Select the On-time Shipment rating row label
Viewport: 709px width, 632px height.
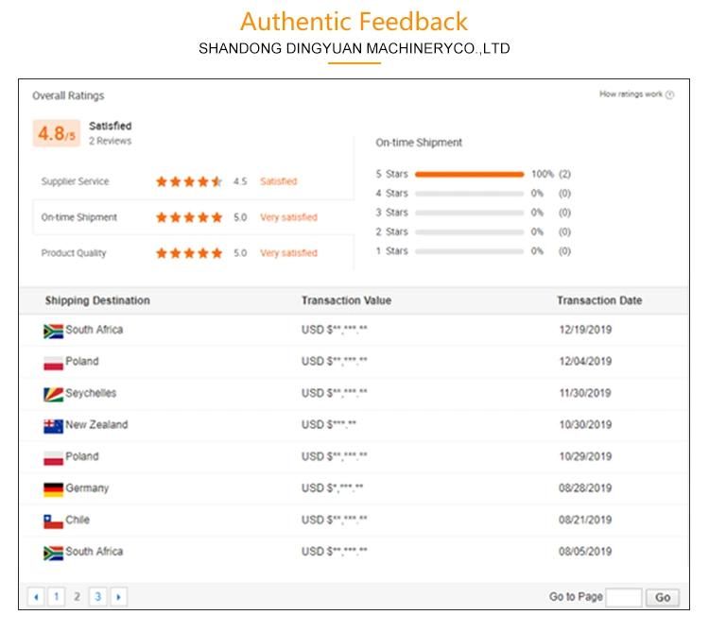click(x=79, y=217)
